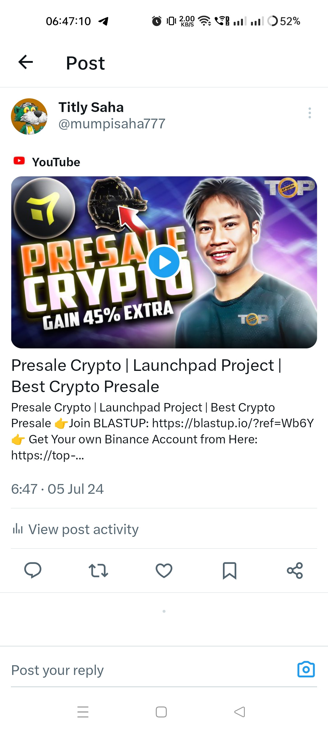Open View post activity
The height and width of the screenshot is (732, 328).
75,529
